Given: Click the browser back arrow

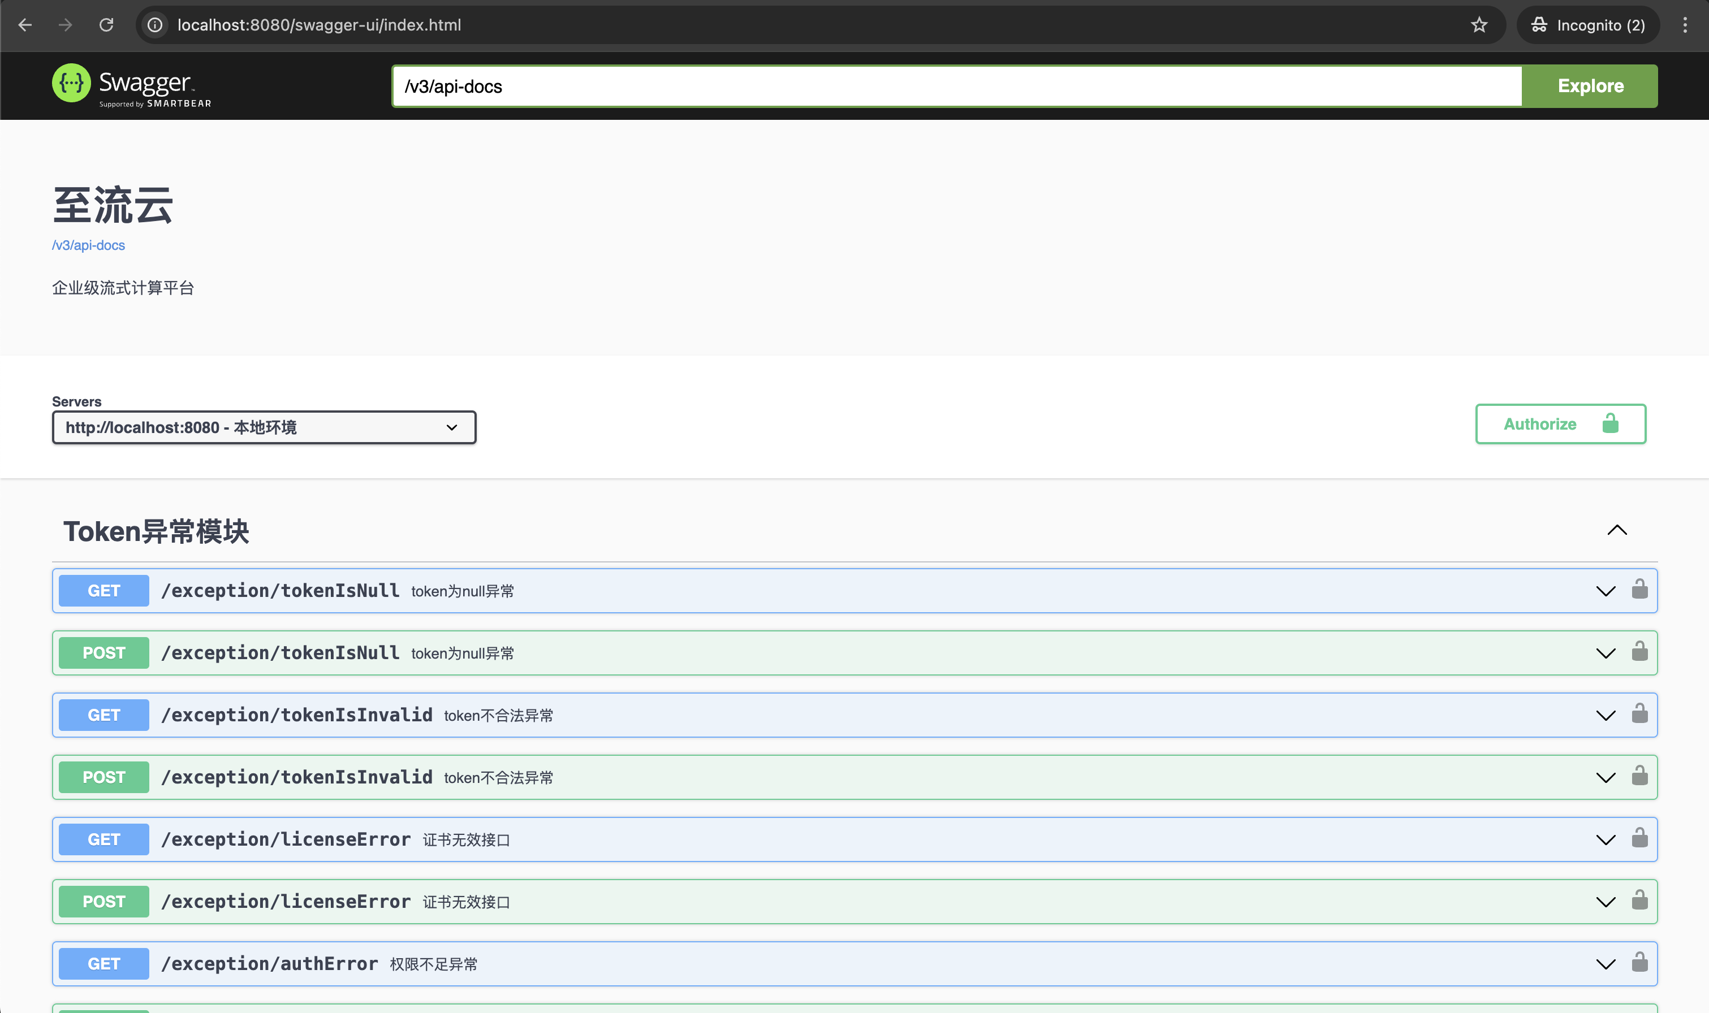Looking at the screenshot, I should point(25,25).
